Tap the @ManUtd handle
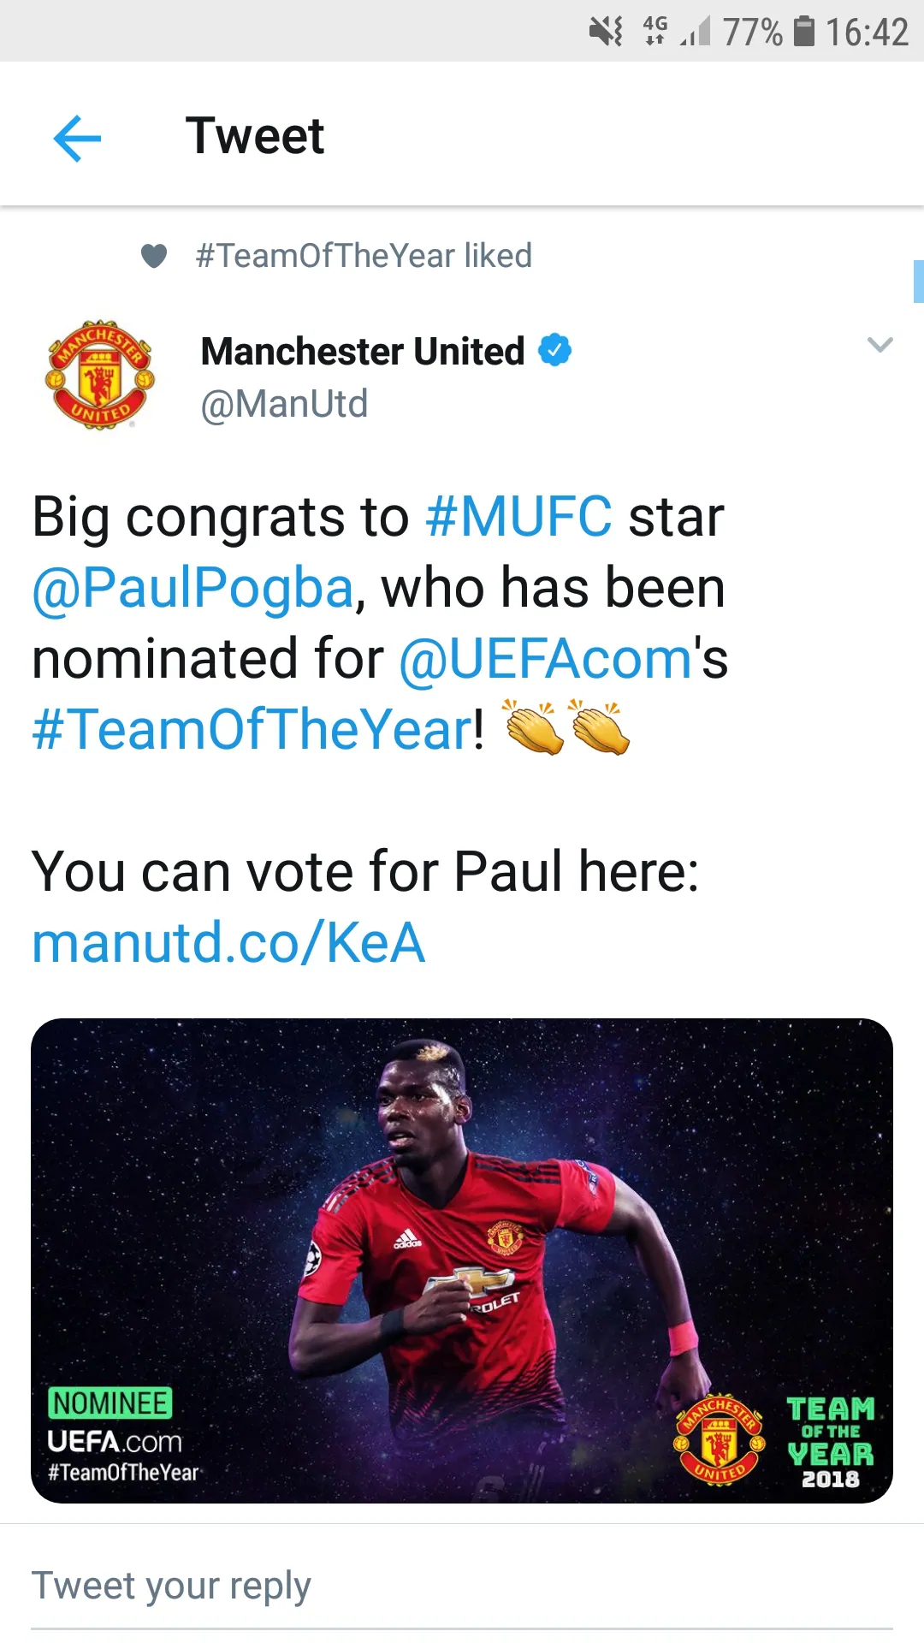Viewport: 924px width, 1643px height. pyautogui.click(x=284, y=404)
